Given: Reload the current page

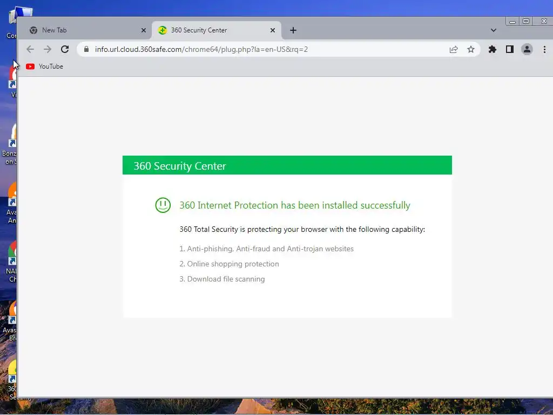Looking at the screenshot, I should coord(65,49).
